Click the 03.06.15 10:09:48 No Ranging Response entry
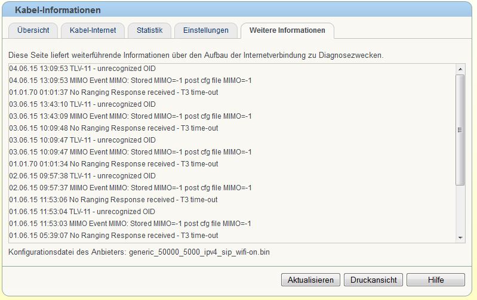 113,128
